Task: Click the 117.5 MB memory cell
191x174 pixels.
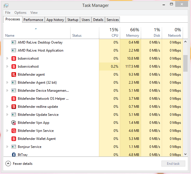Action: [x=130, y=67]
